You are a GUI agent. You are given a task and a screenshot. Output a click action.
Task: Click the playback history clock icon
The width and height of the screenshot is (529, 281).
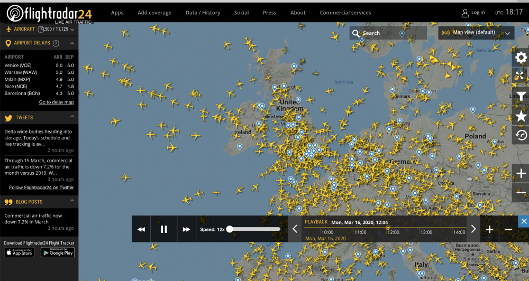coord(521,135)
